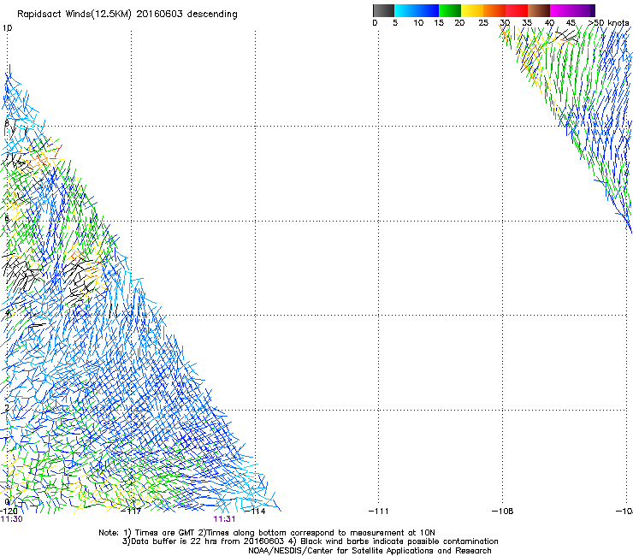Viewport: 633px width, 556px height.
Task: Click the latitude label '10' at top left
Action: click(7, 28)
